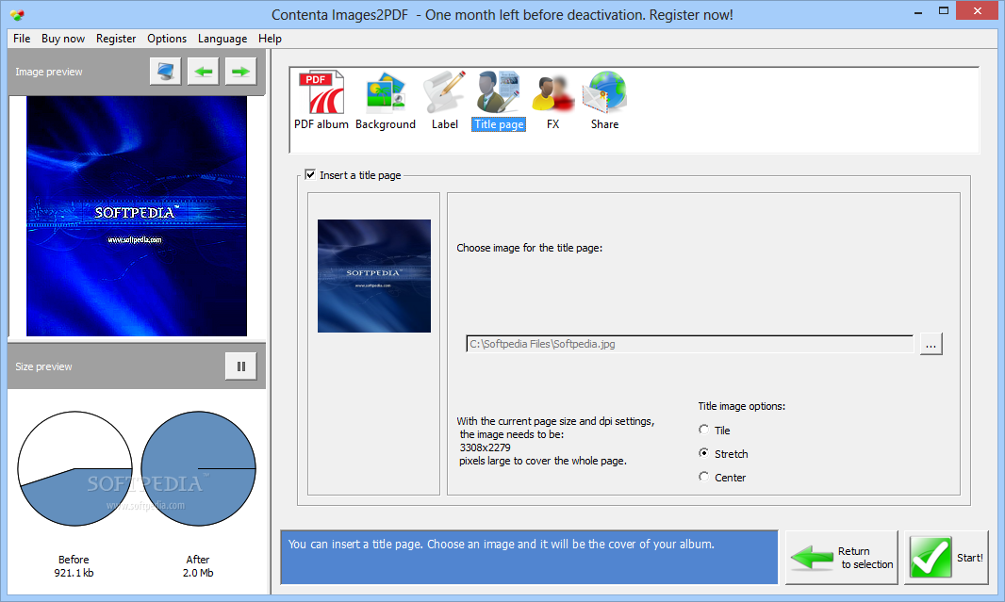Open the Help menu
1005x602 pixels.
click(270, 39)
